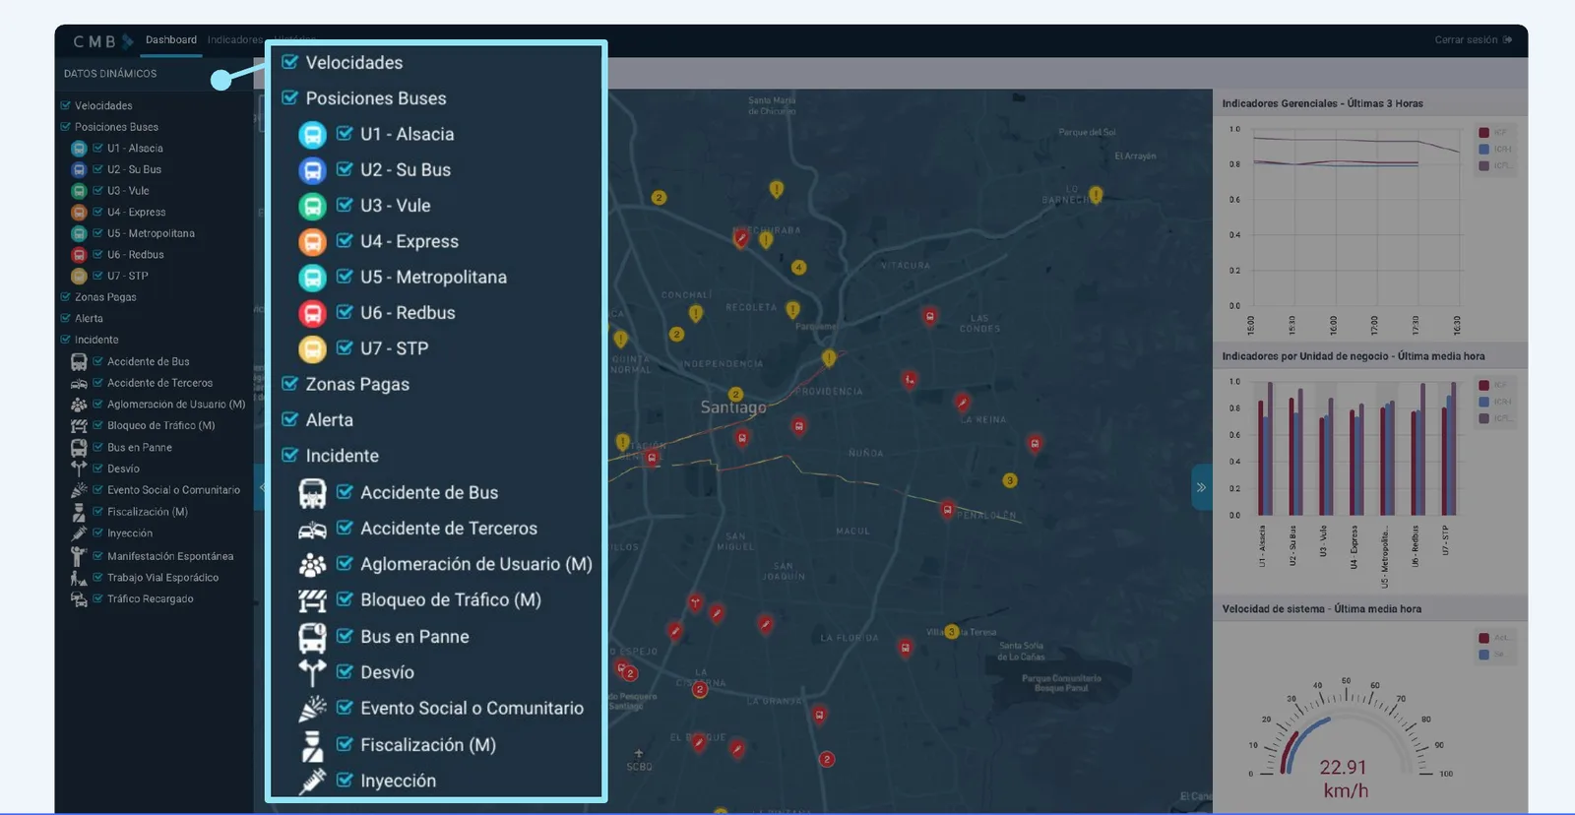Uncheck Zonas Pagas in the left sidebar
Viewport: 1575px width, 815px height.
66,297
